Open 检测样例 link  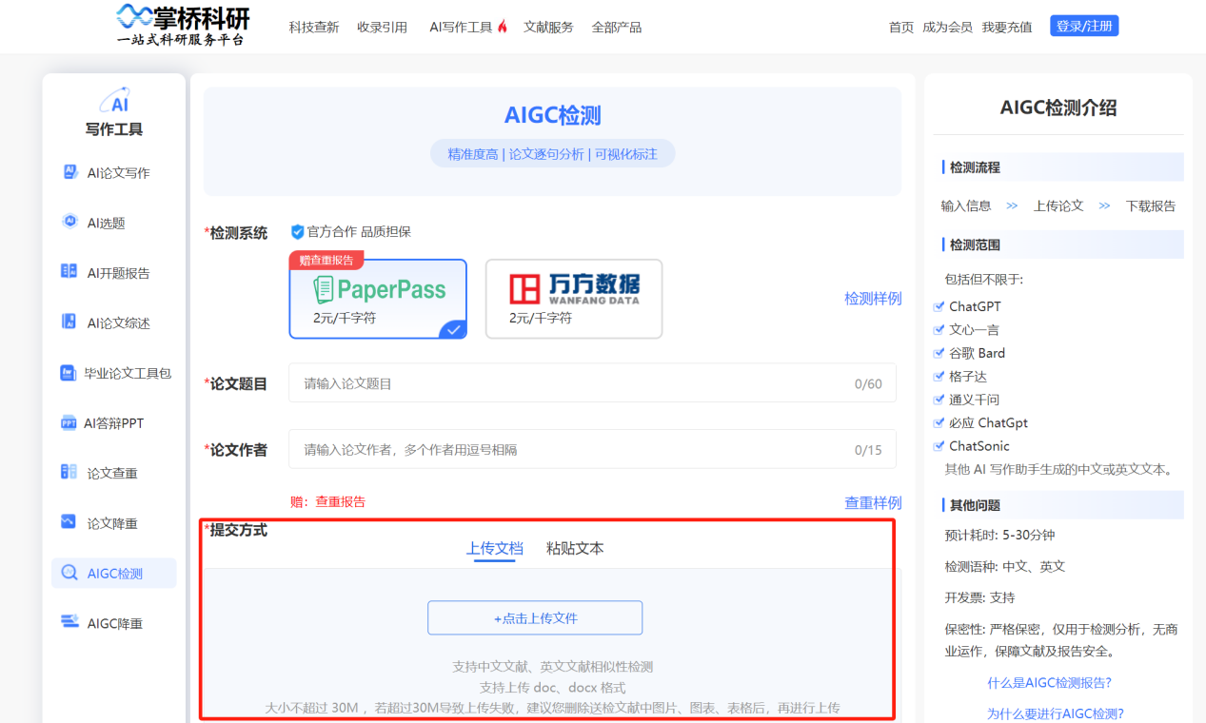[873, 299]
